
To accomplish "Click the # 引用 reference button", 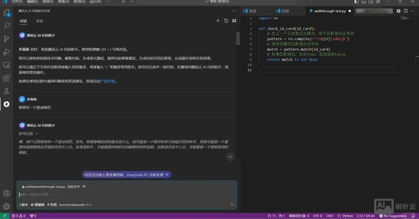I will [x=52, y=205].
